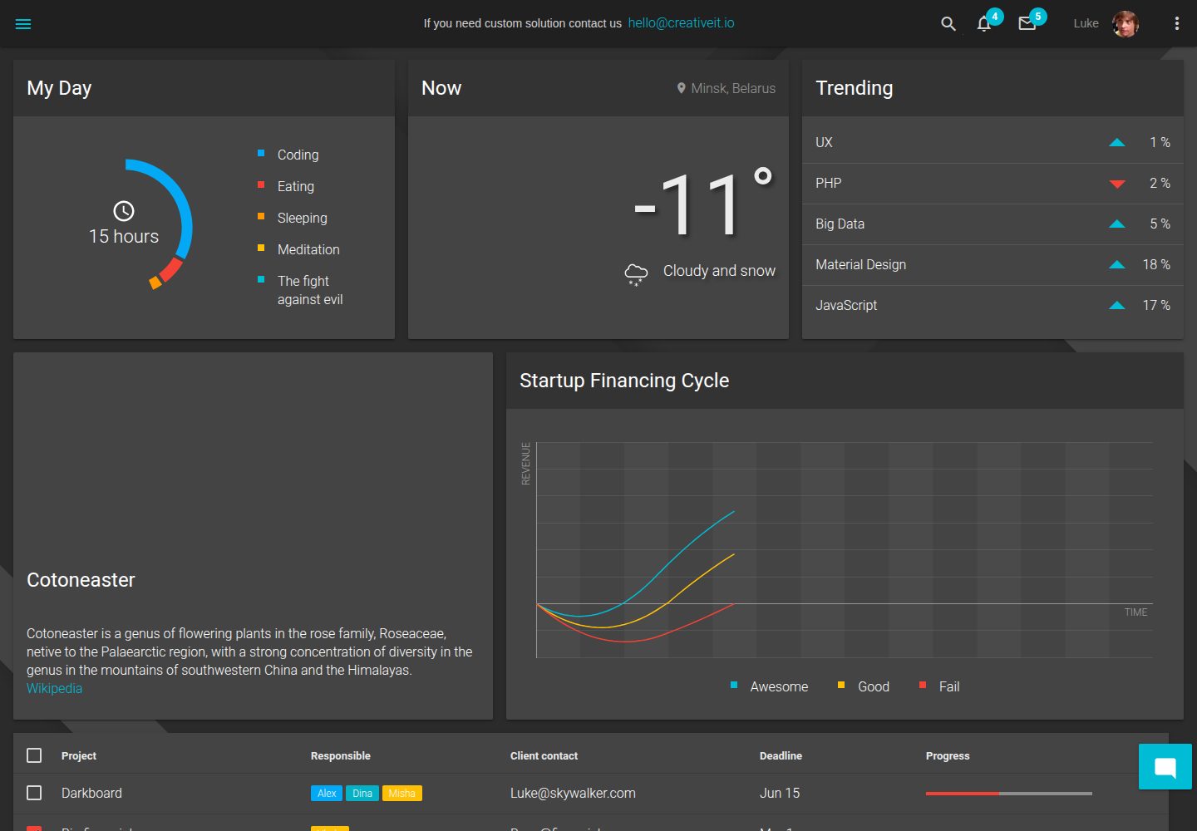The width and height of the screenshot is (1197, 831).
Task: Click the Misha responsible tag
Action: pyautogui.click(x=402, y=794)
